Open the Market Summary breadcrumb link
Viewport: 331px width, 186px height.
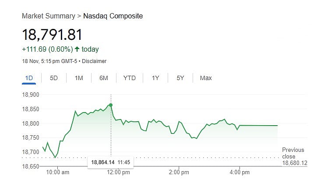pyautogui.click(x=48, y=16)
